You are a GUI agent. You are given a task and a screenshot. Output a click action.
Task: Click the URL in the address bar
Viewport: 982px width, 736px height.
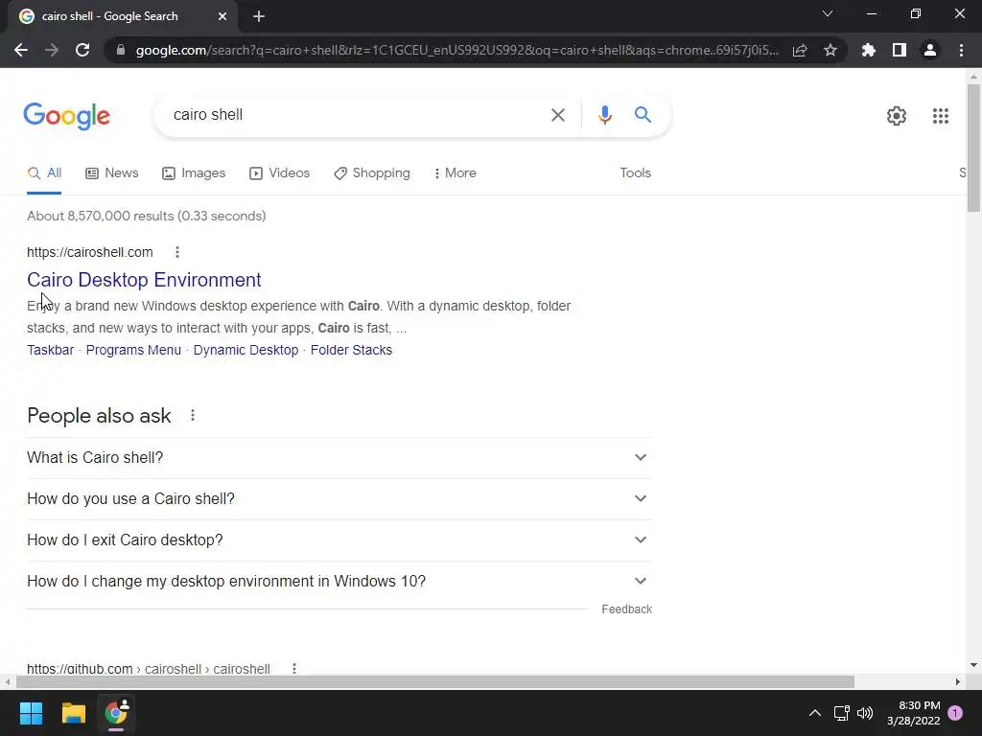(x=457, y=50)
